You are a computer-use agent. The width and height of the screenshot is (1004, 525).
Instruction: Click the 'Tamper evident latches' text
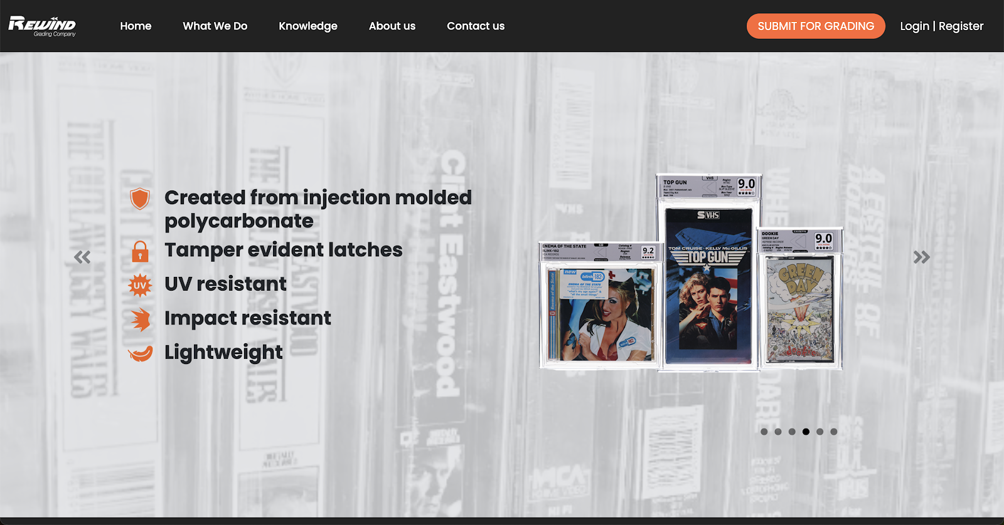tap(284, 250)
